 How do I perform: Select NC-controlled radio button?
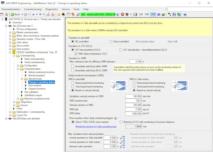[73, 41]
